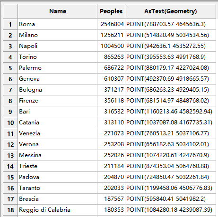Click the AsText(Geometry) column header
The height and width of the screenshot is (217, 218).
coord(171,11)
